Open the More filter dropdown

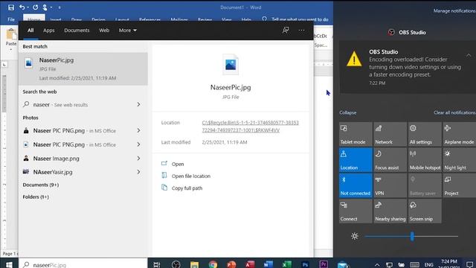(127, 31)
